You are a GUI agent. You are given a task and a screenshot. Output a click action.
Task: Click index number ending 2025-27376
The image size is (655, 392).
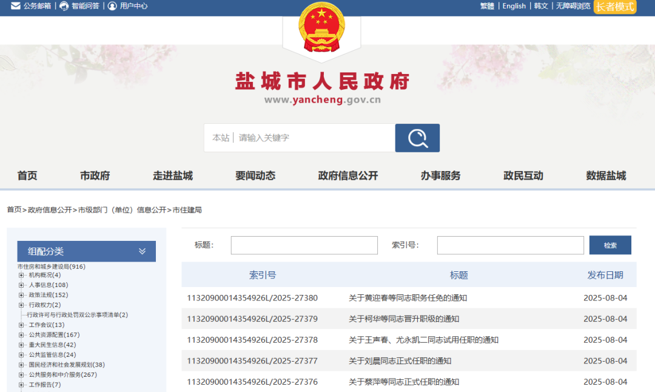click(252, 382)
